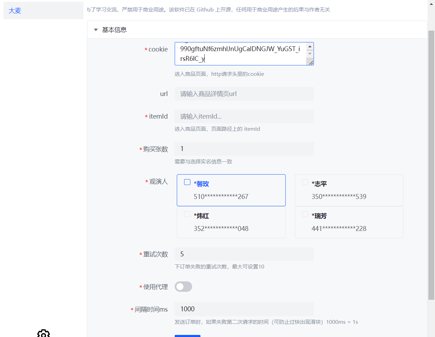
Task: Click the page vertical scrollbar thumb
Action: pos(431,165)
